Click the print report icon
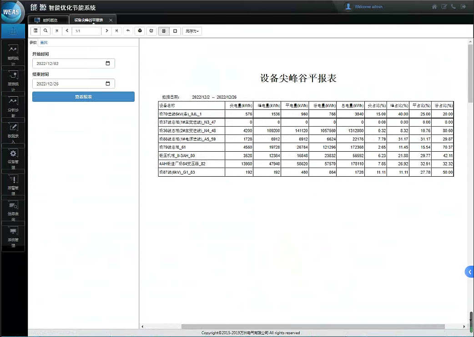474x337 pixels. [x=140, y=31]
